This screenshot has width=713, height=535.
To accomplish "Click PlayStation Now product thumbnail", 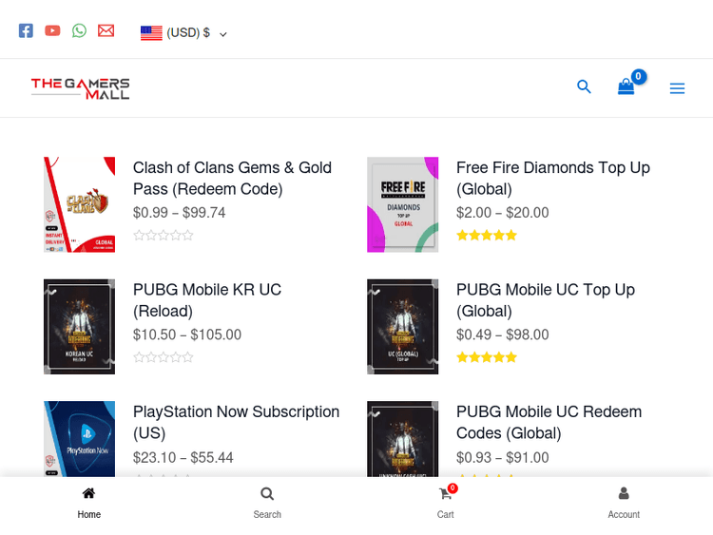I will tap(79, 437).
